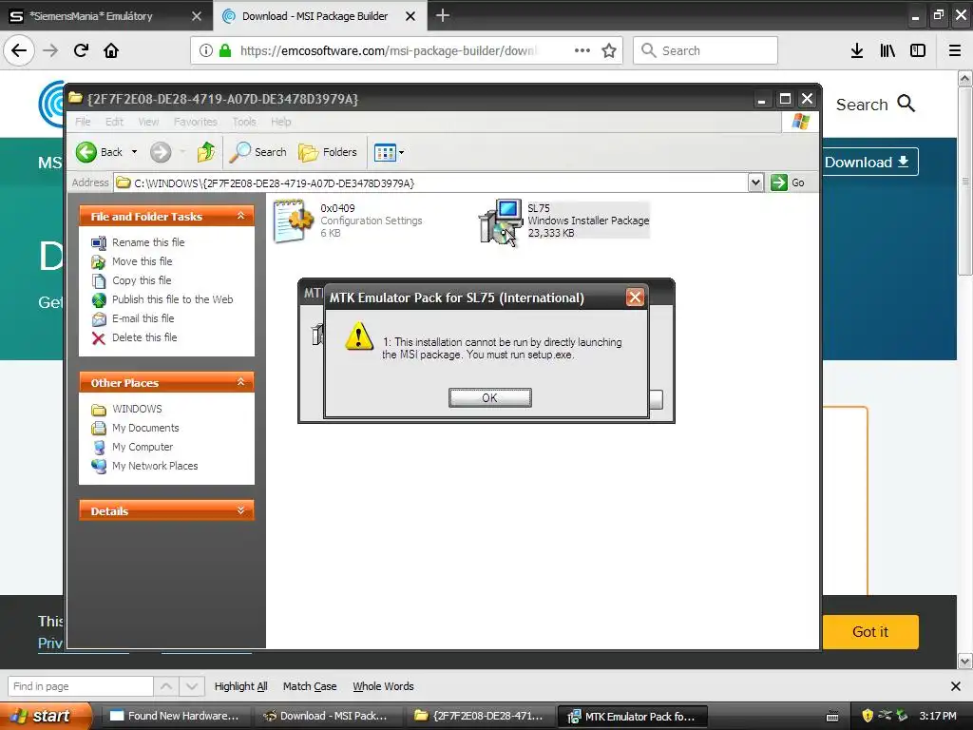Collapse the Other Places panel
The image size is (973, 730).
pos(240,382)
